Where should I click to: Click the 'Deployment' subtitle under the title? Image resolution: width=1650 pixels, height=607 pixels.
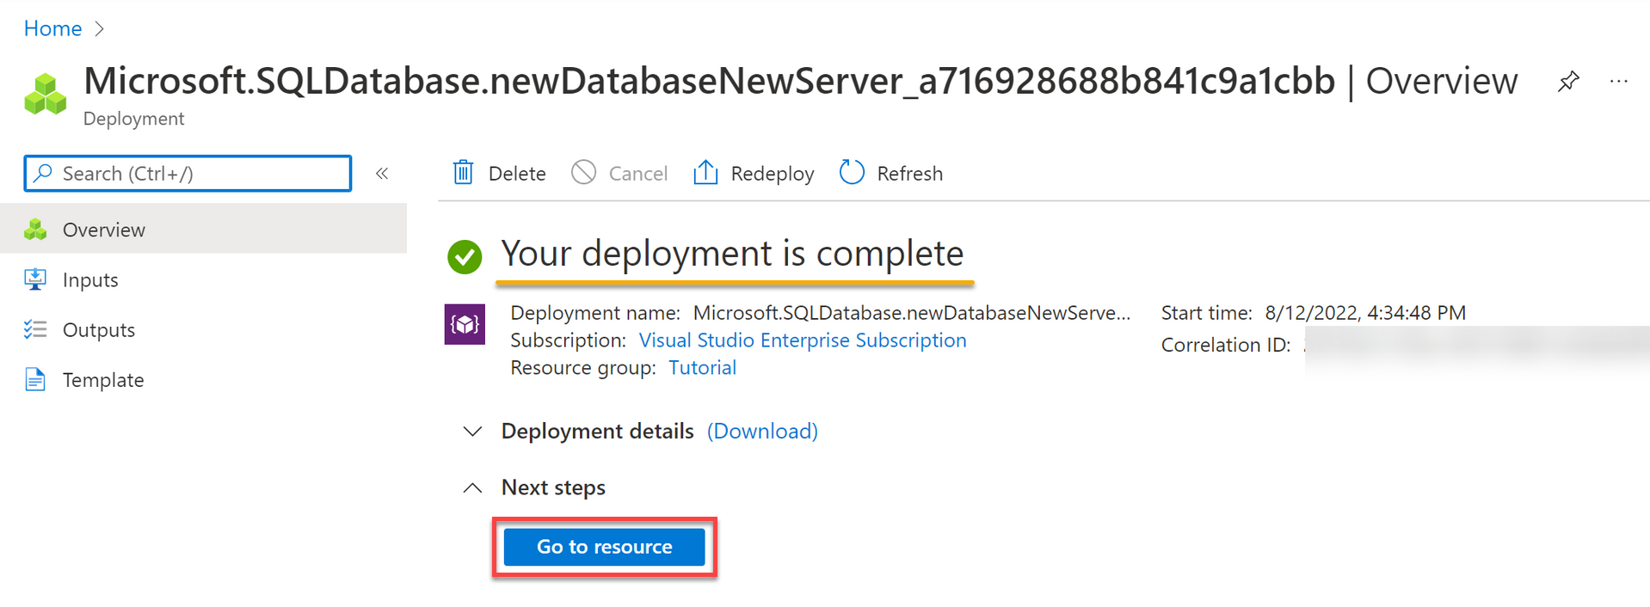tap(133, 119)
